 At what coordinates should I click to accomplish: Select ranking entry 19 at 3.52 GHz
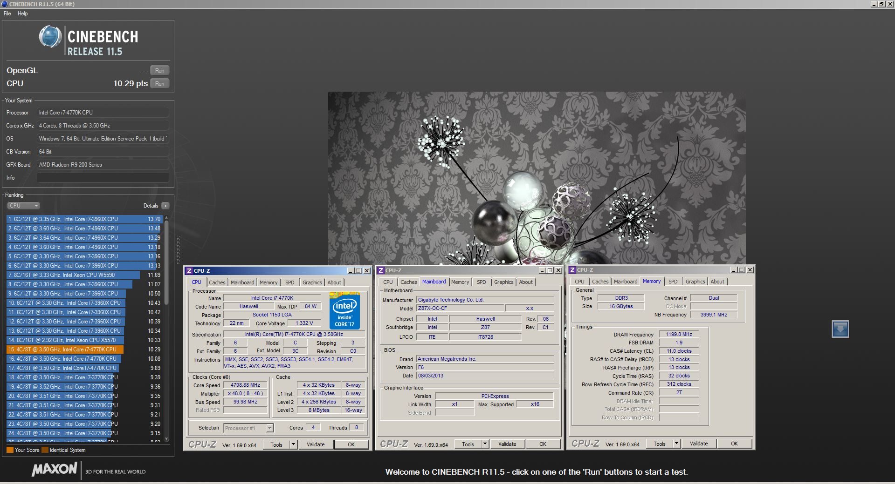coord(84,387)
